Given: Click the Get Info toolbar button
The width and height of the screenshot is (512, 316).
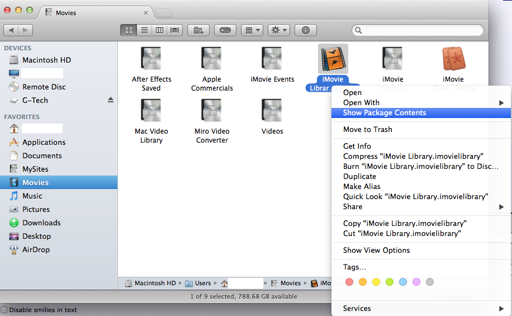Looking at the screenshot, I should pos(306,30).
